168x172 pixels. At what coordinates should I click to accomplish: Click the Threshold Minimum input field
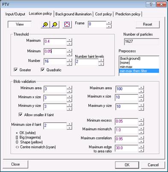tap(55, 51)
